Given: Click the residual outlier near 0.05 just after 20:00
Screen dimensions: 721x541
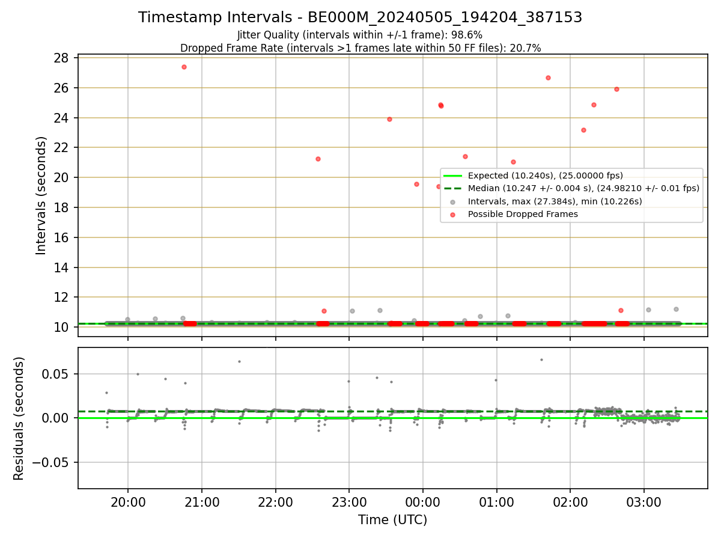Looking at the screenshot, I should pos(138,374).
